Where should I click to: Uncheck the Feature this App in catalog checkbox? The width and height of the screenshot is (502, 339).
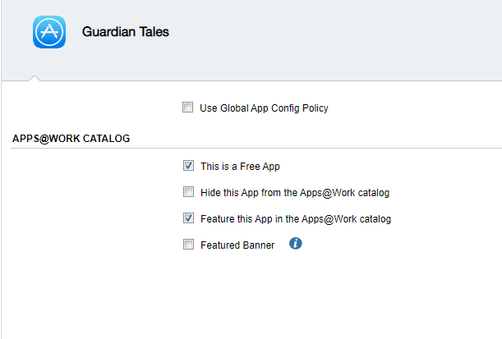coord(188,218)
